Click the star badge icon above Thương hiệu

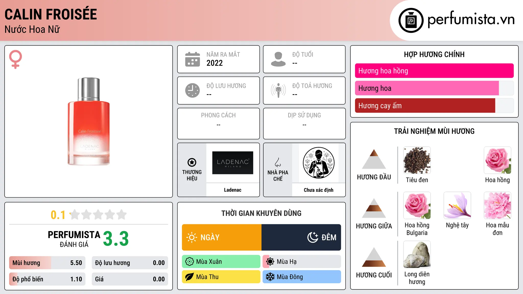point(192,162)
